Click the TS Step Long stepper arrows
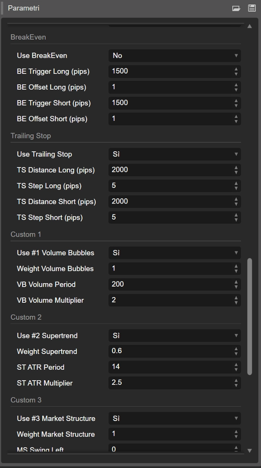The image size is (261, 468). [236, 186]
